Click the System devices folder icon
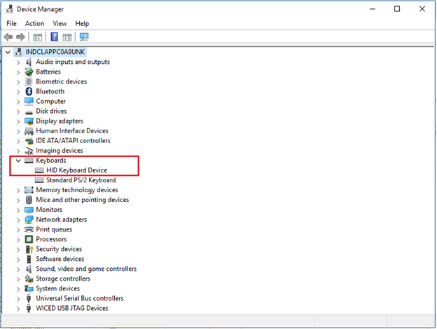437x329 pixels. [29, 288]
